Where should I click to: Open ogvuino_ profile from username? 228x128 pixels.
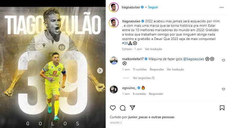(x=129, y=88)
